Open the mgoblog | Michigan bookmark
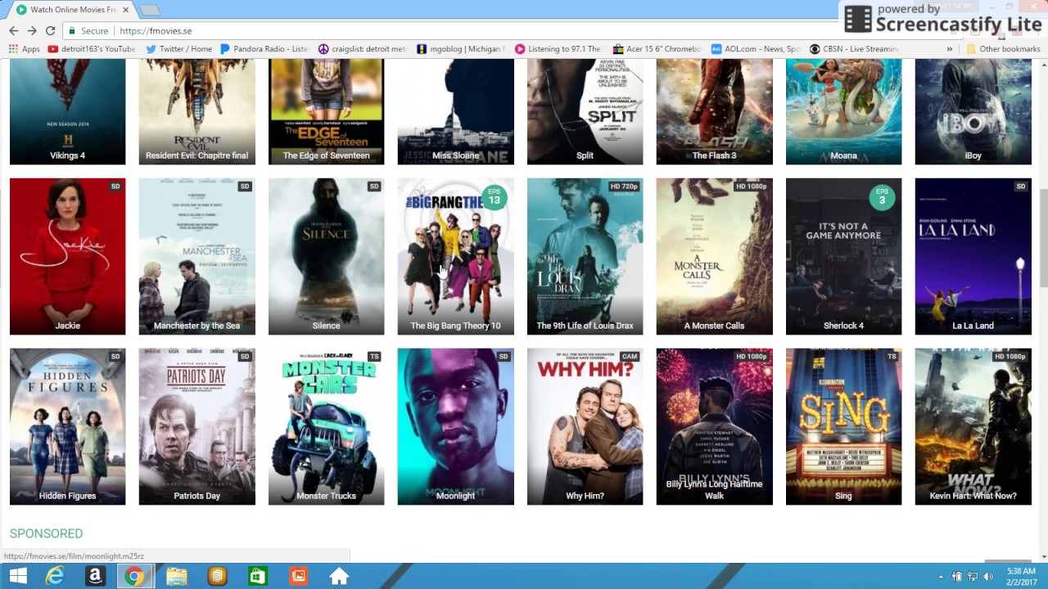 (x=461, y=49)
